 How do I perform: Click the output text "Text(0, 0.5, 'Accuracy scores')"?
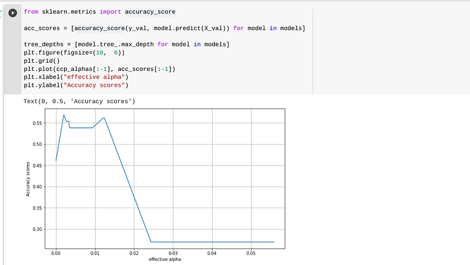pos(79,101)
